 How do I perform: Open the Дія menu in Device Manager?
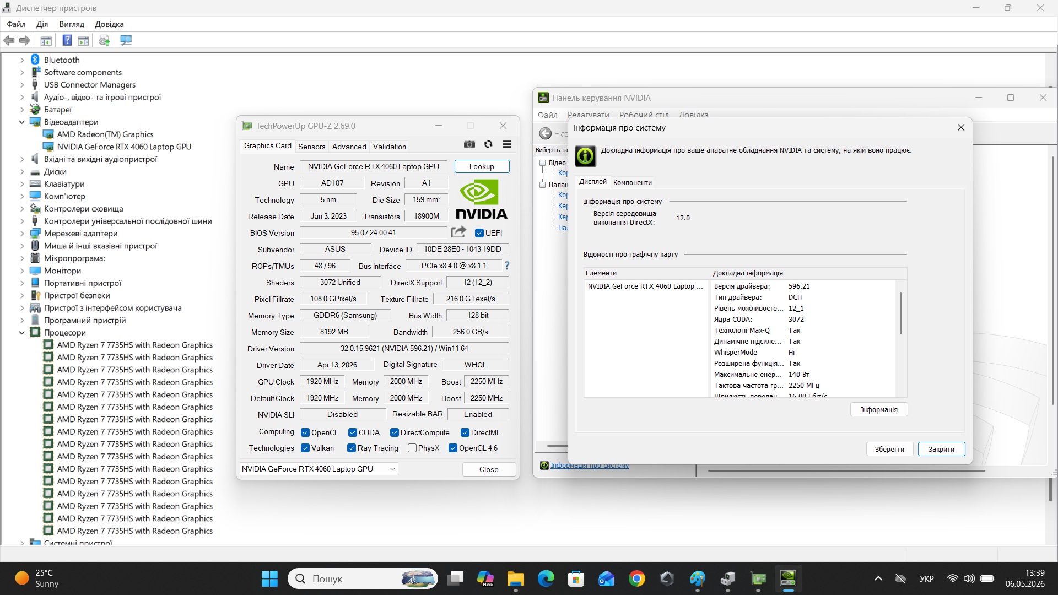[x=42, y=24]
